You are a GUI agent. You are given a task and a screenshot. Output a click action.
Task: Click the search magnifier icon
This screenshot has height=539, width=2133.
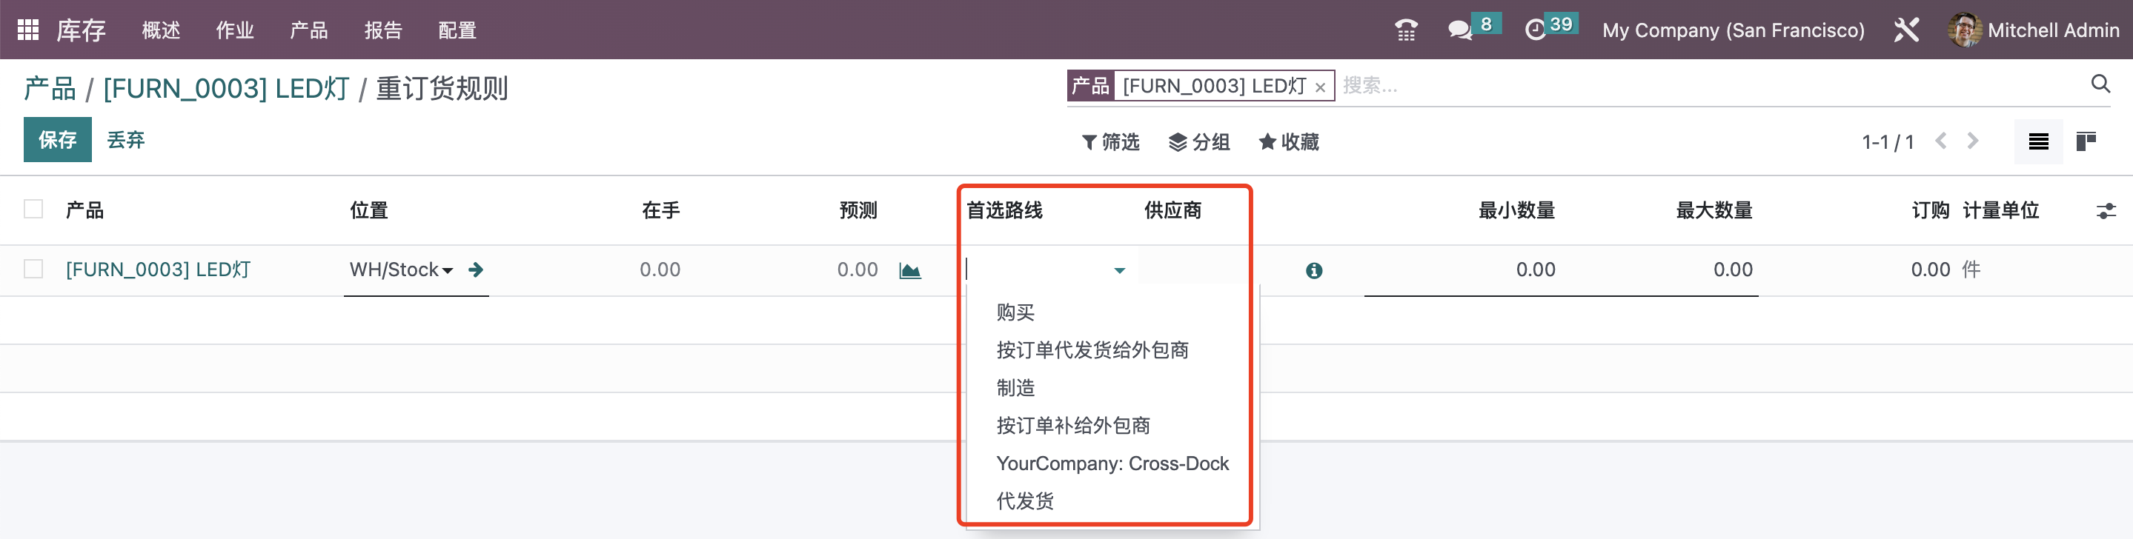(2100, 84)
